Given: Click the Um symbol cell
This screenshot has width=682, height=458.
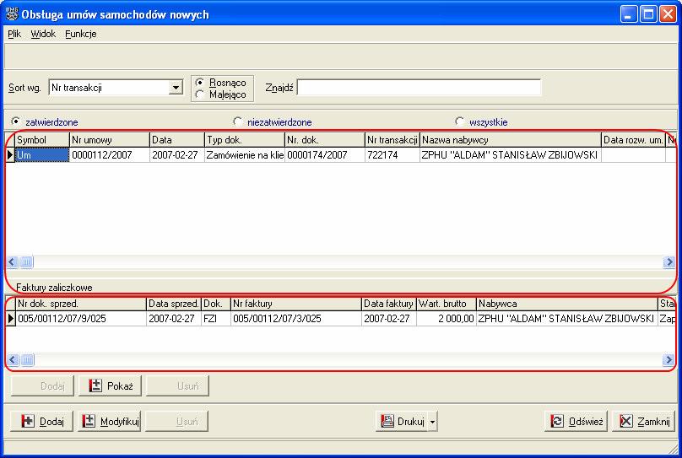Looking at the screenshot, I should 42,155.
